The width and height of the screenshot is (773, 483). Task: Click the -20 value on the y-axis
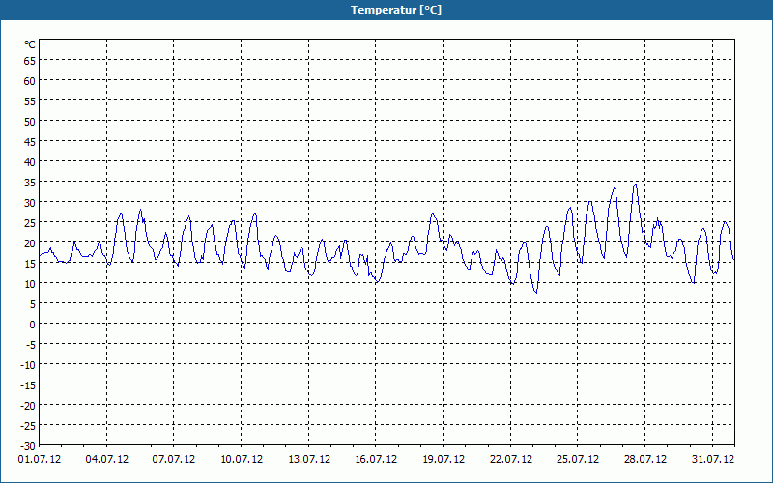[x=28, y=406]
